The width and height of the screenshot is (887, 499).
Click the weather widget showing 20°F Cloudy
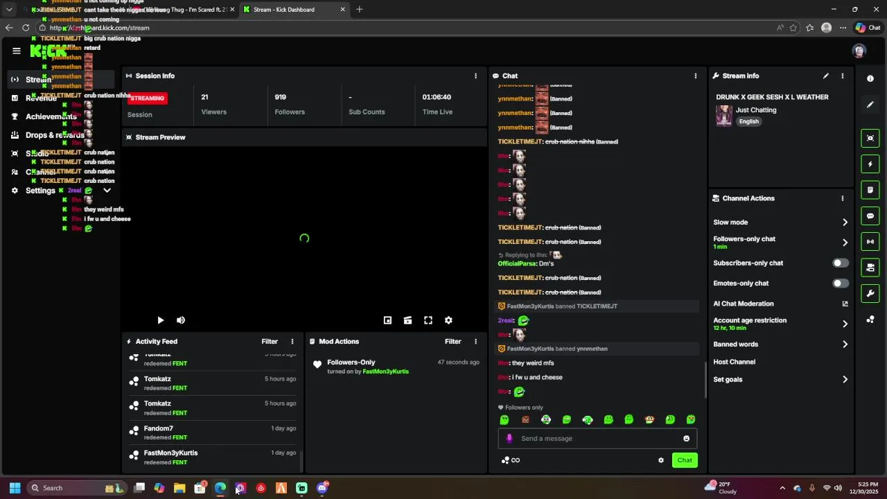point(721,488)
